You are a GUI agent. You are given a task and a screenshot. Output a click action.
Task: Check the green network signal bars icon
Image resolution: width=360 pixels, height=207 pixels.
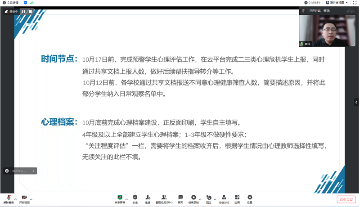pyautogui.click(x=32, y=3)
